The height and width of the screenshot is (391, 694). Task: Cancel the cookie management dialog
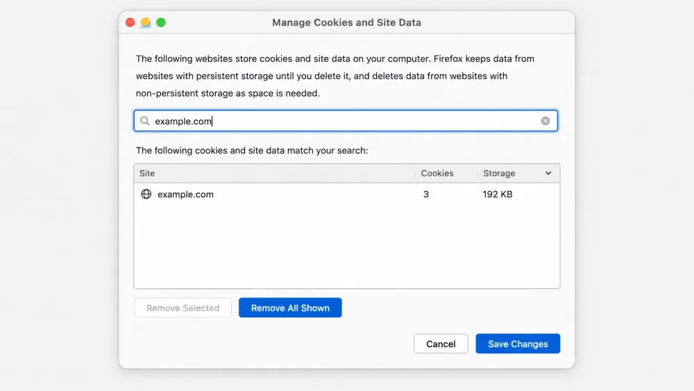pyautogui.click(x=441, y=344)
